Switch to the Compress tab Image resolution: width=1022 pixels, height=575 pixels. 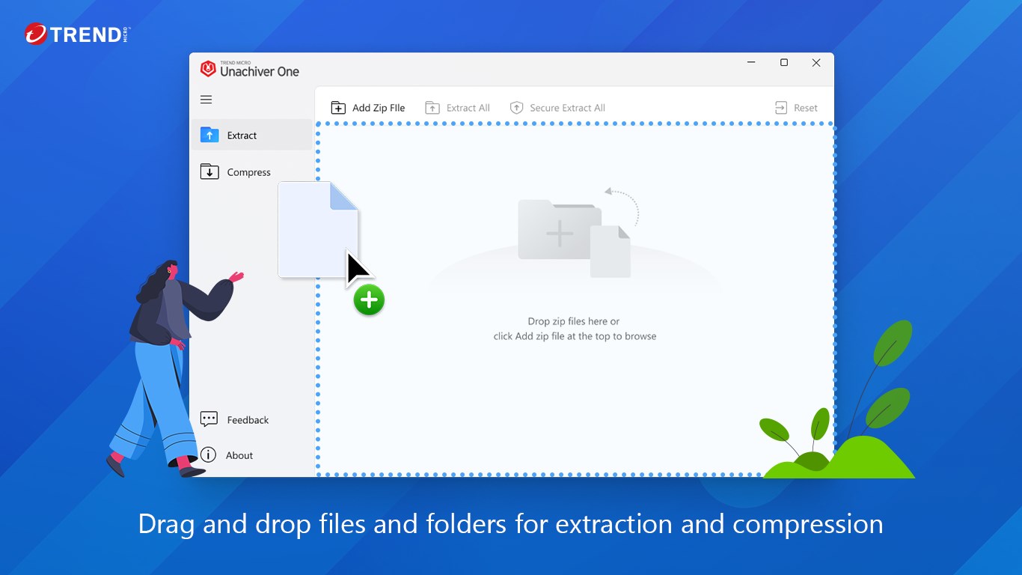coord(252,172)
